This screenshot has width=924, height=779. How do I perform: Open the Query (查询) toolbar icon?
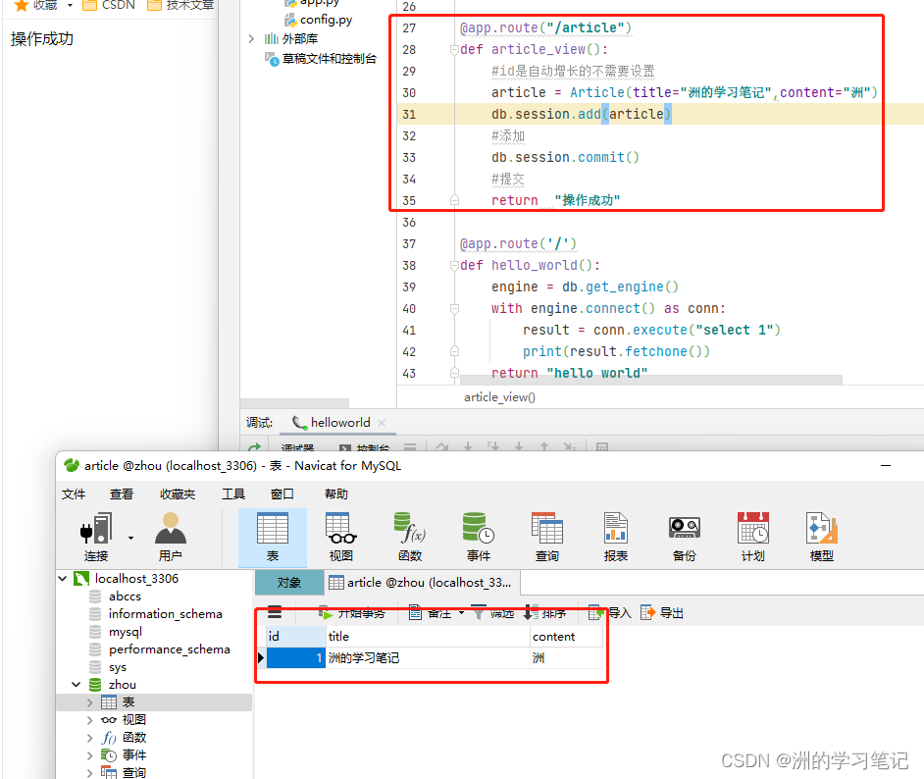[547, 537]
